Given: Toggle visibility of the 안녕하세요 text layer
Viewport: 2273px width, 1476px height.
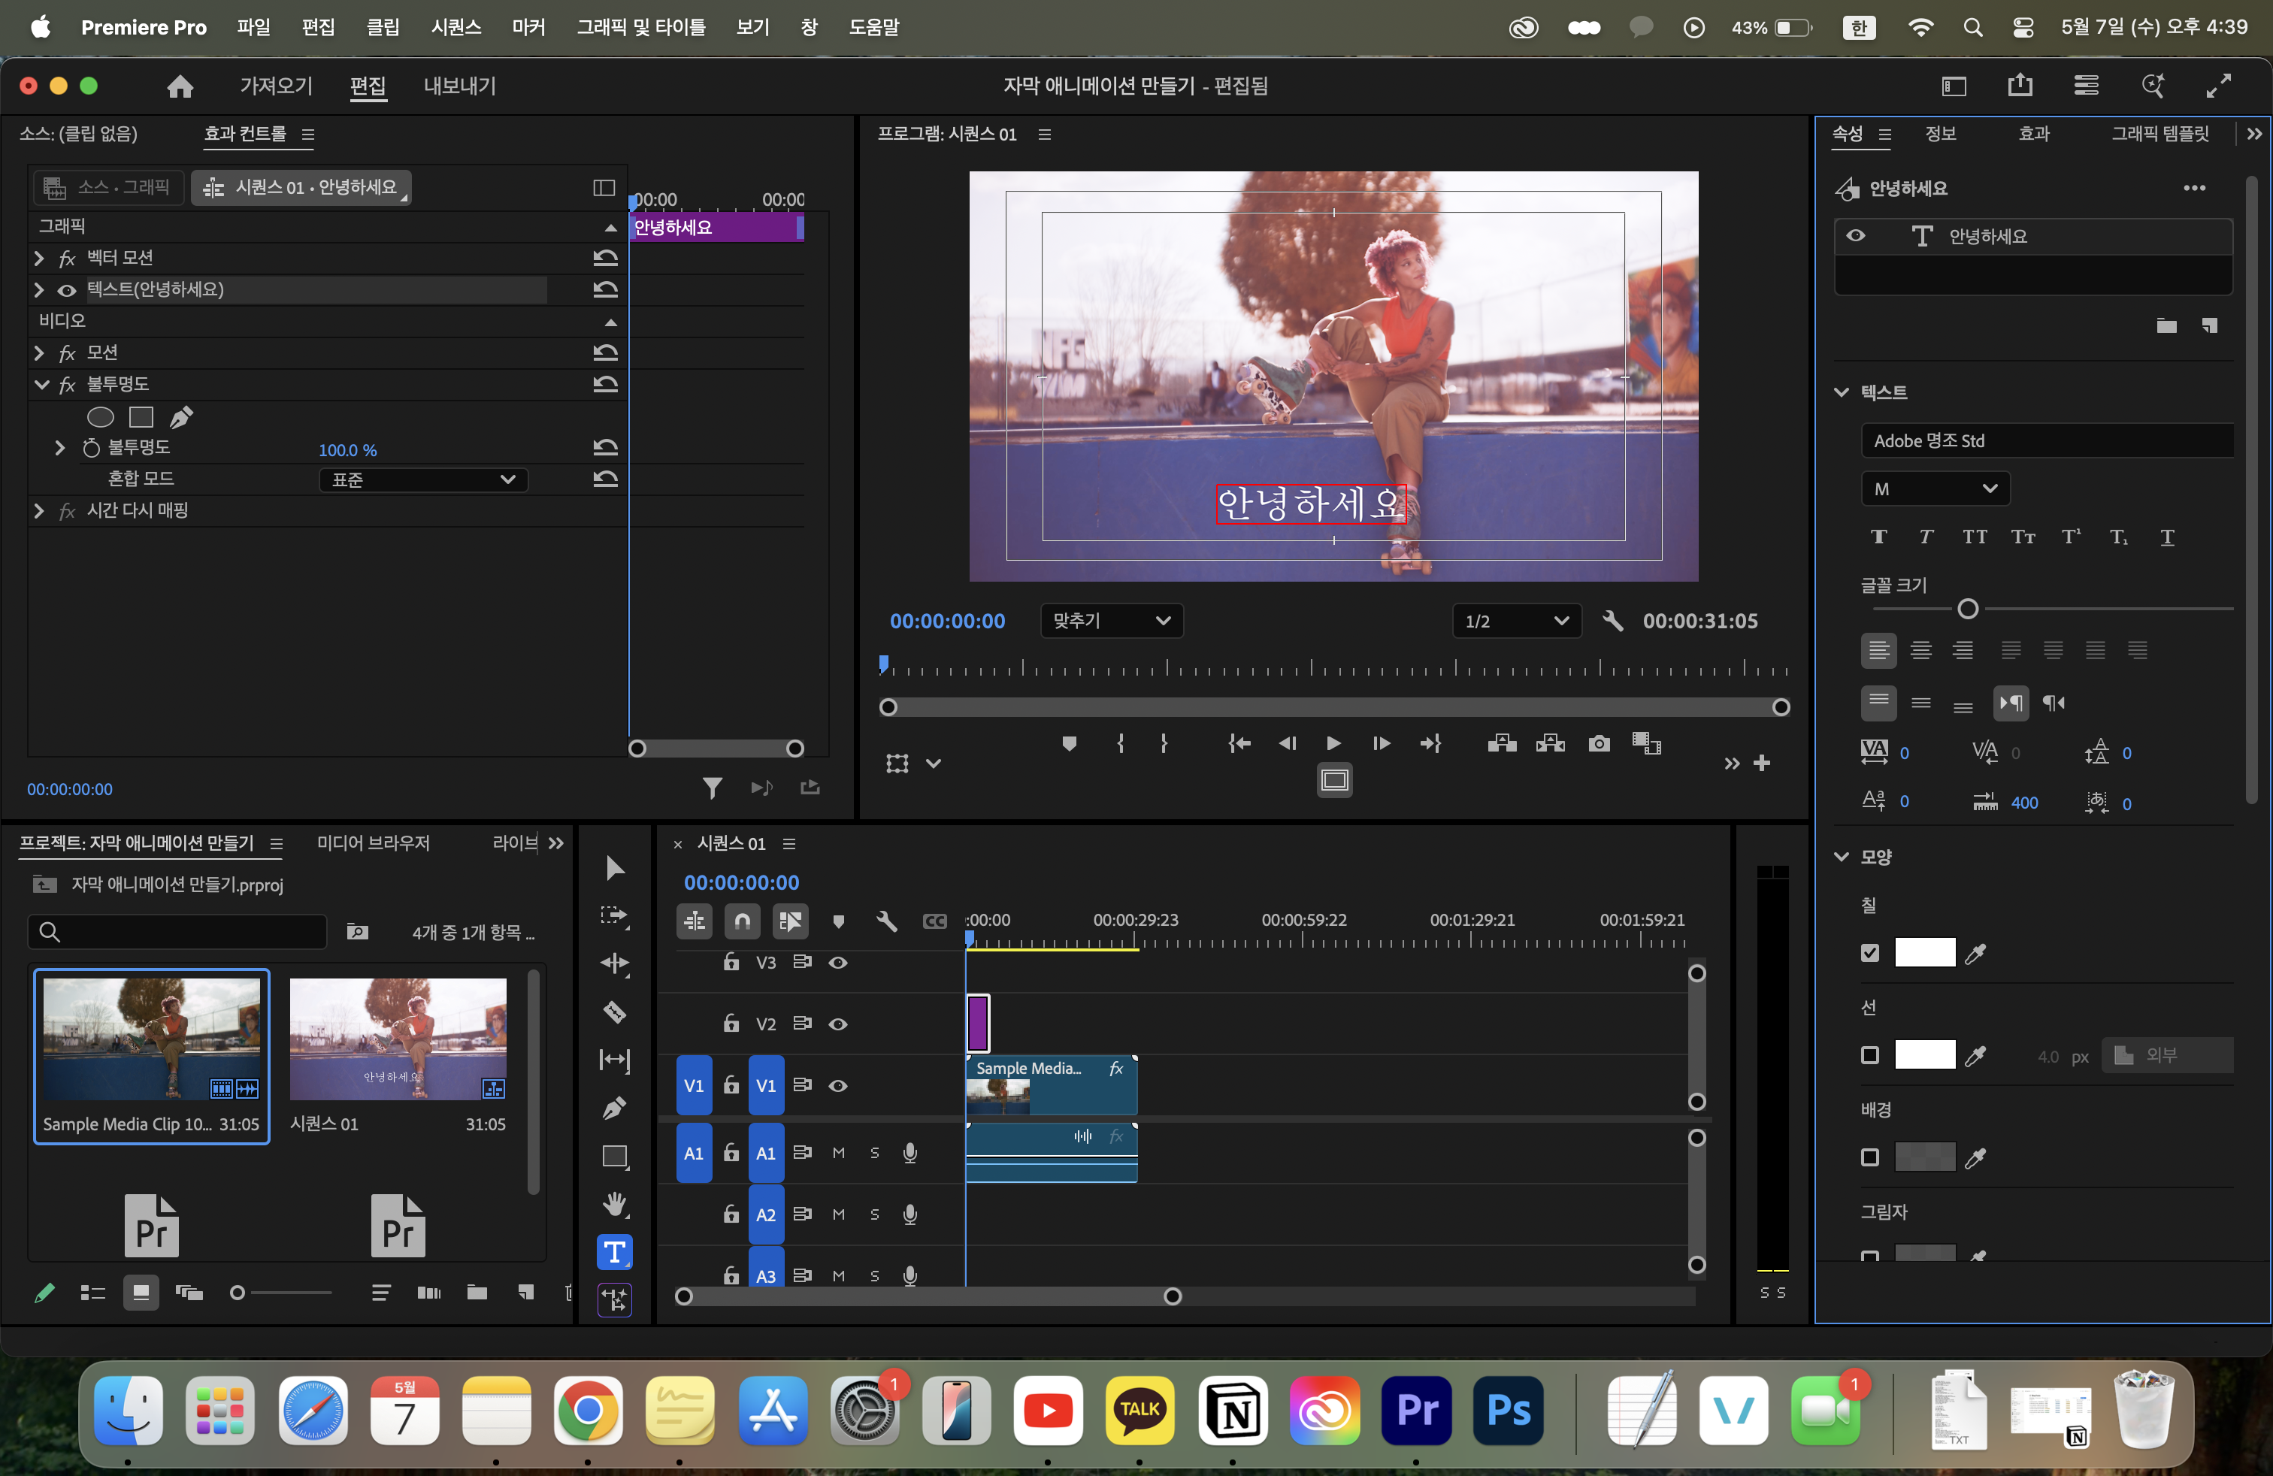Looking at the screenshot, I should 1856,236.
